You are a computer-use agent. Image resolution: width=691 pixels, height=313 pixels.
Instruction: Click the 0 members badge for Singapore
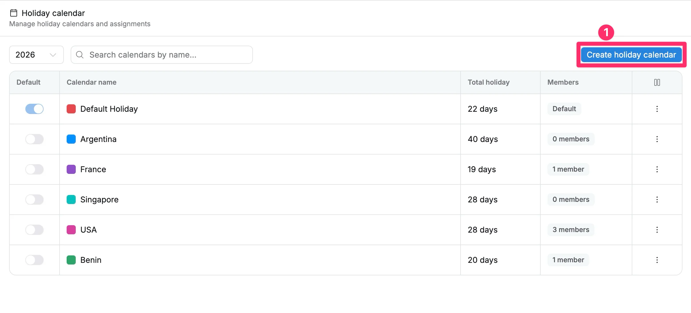click(x=571, y=200)
